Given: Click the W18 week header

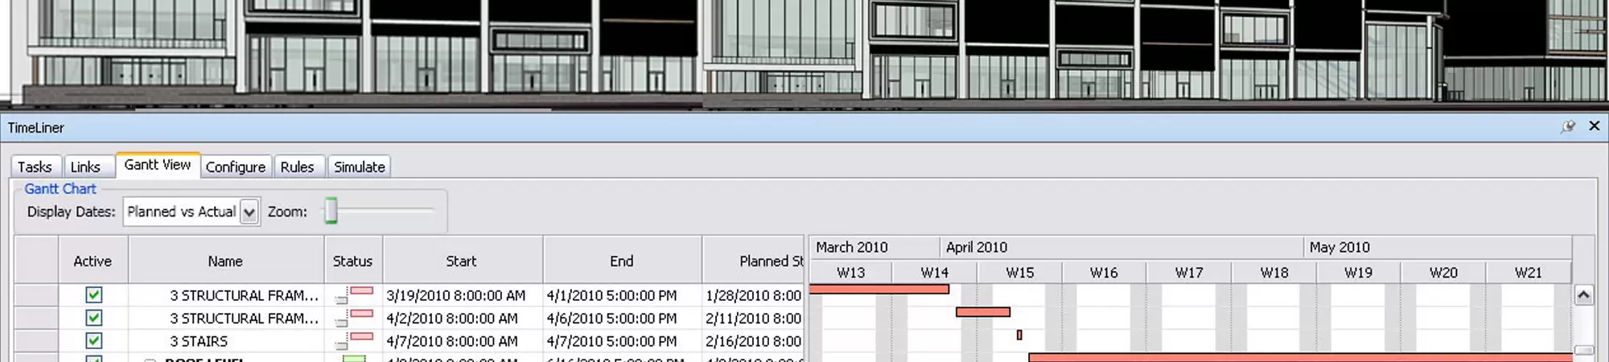Looking at the screenshot, I should pyautogui.click(x=1274, y=273).
